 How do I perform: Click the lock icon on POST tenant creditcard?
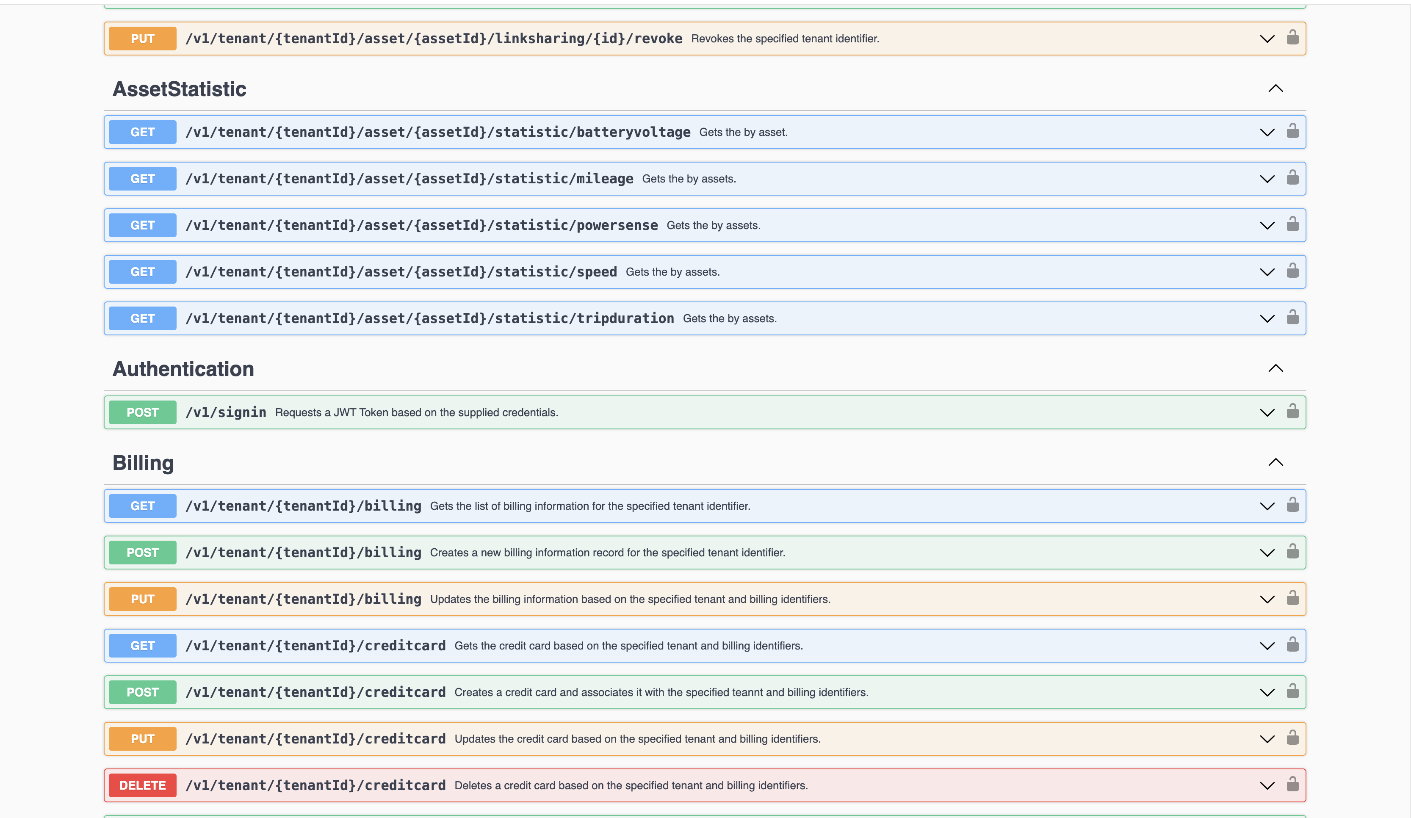pyautogui.click(x=1293, y=692)
